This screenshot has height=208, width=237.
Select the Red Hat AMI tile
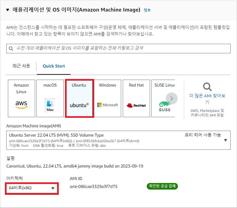(x=136, y=98)
